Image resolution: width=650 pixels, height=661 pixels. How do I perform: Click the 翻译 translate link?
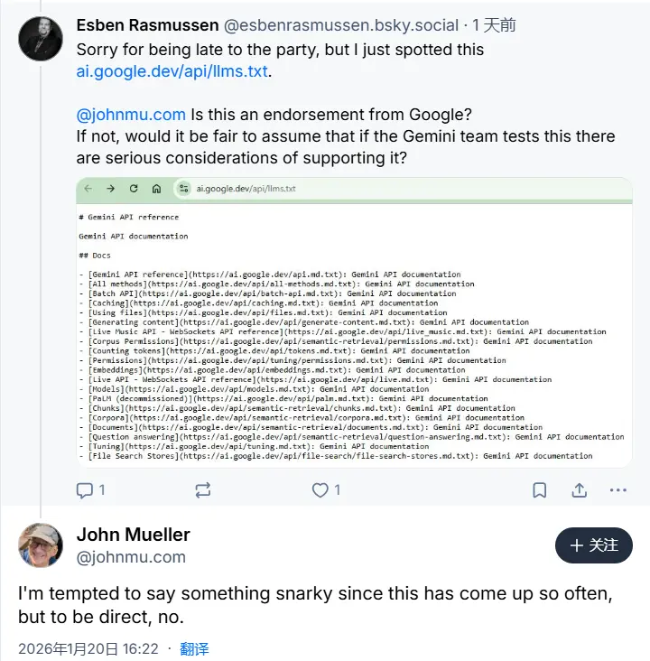point(194,648)
